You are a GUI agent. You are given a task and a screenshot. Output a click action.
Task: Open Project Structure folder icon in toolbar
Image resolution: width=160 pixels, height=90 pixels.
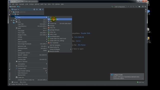(139, 7)
